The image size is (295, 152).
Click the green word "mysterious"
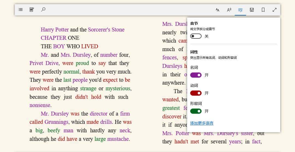pyautogui.click(x=118, y=89)
